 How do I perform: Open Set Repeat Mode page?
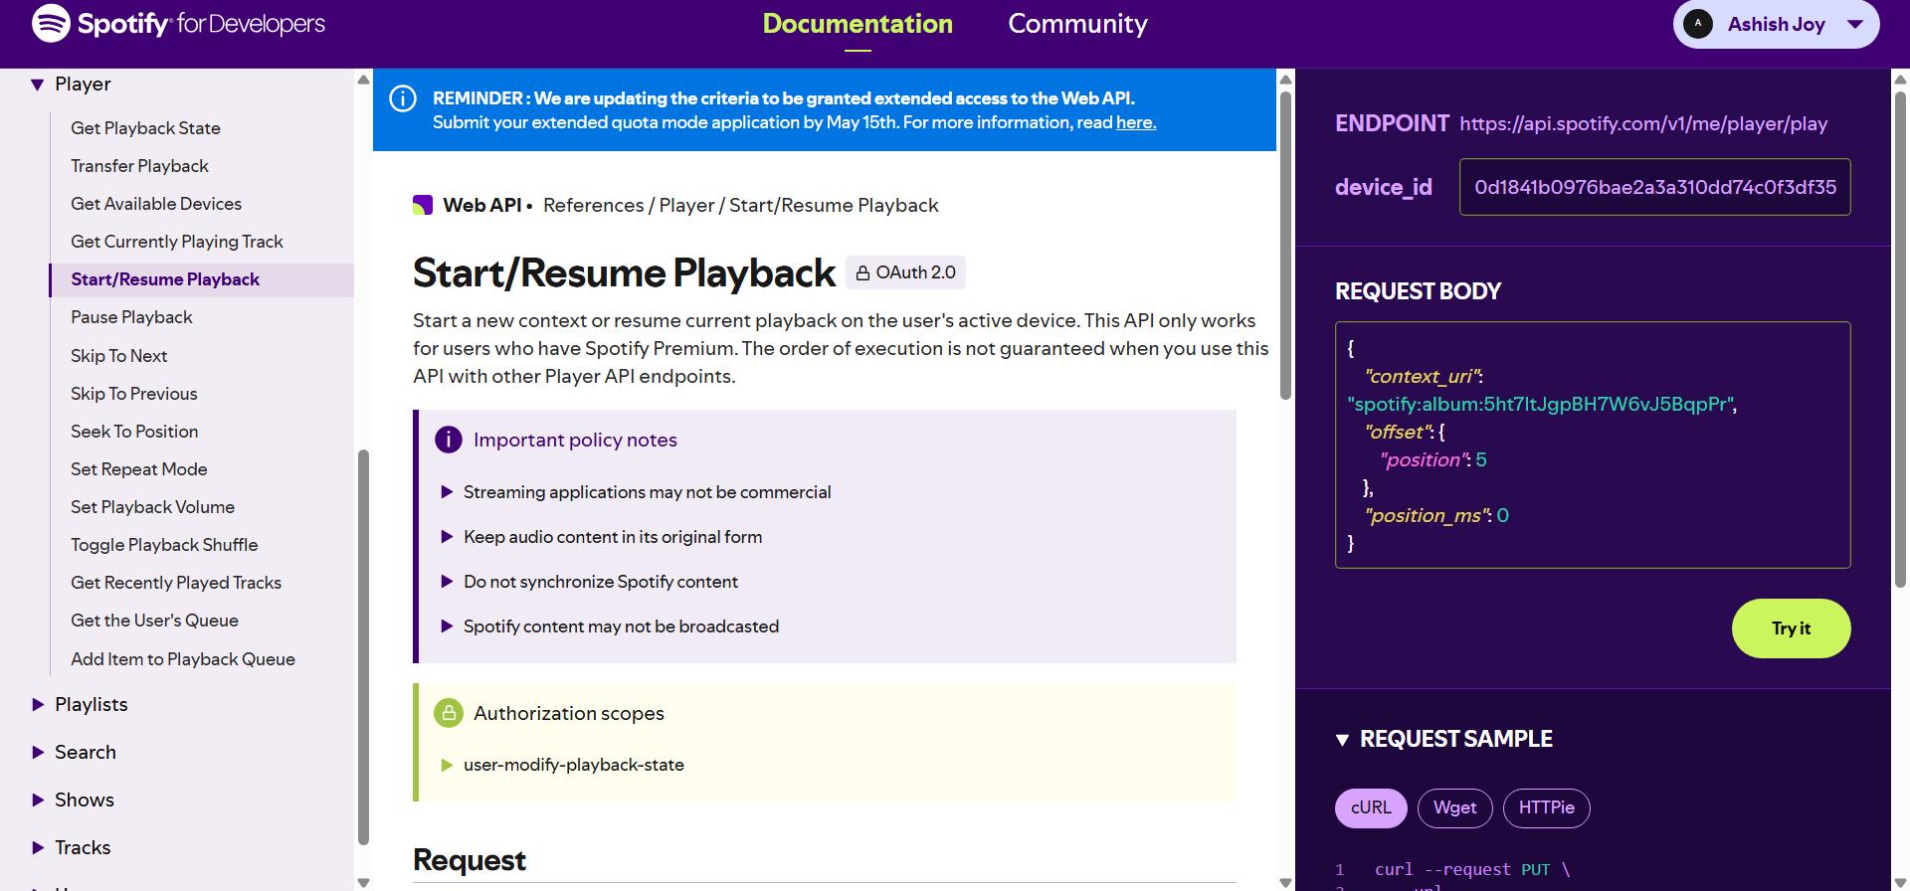tap(139, 469)
